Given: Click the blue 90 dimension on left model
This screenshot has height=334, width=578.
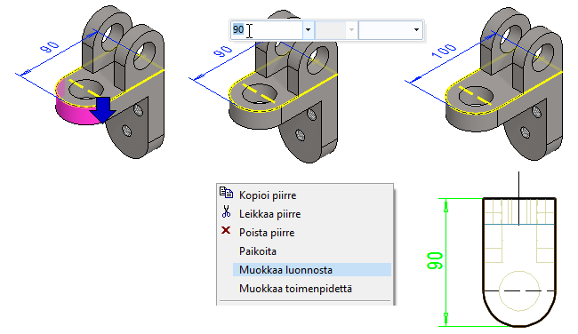Looking at the screenshot, I should coord(50,47).
